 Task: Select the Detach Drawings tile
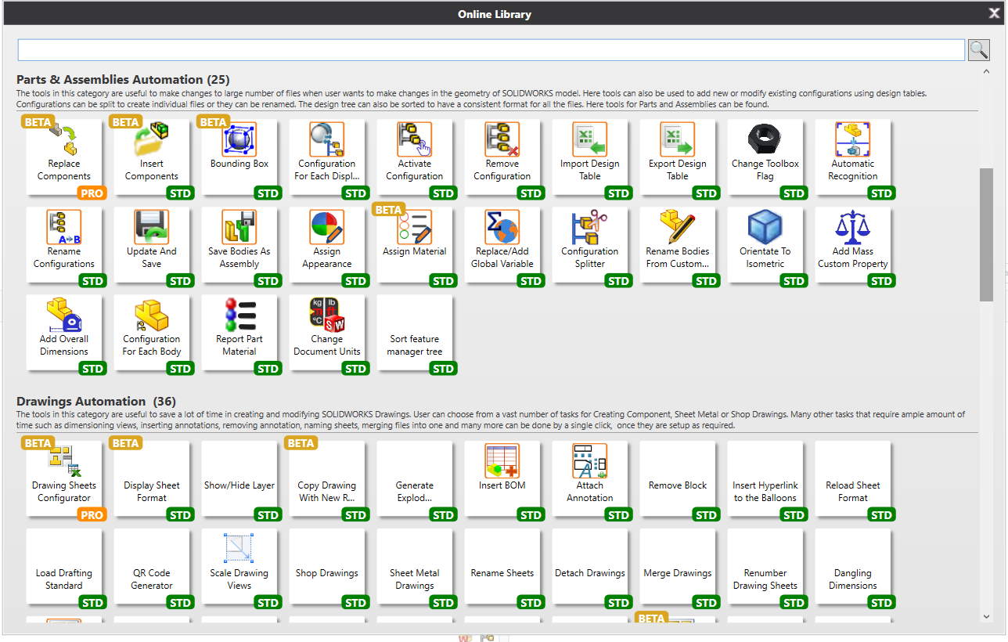tap(590, 567)
